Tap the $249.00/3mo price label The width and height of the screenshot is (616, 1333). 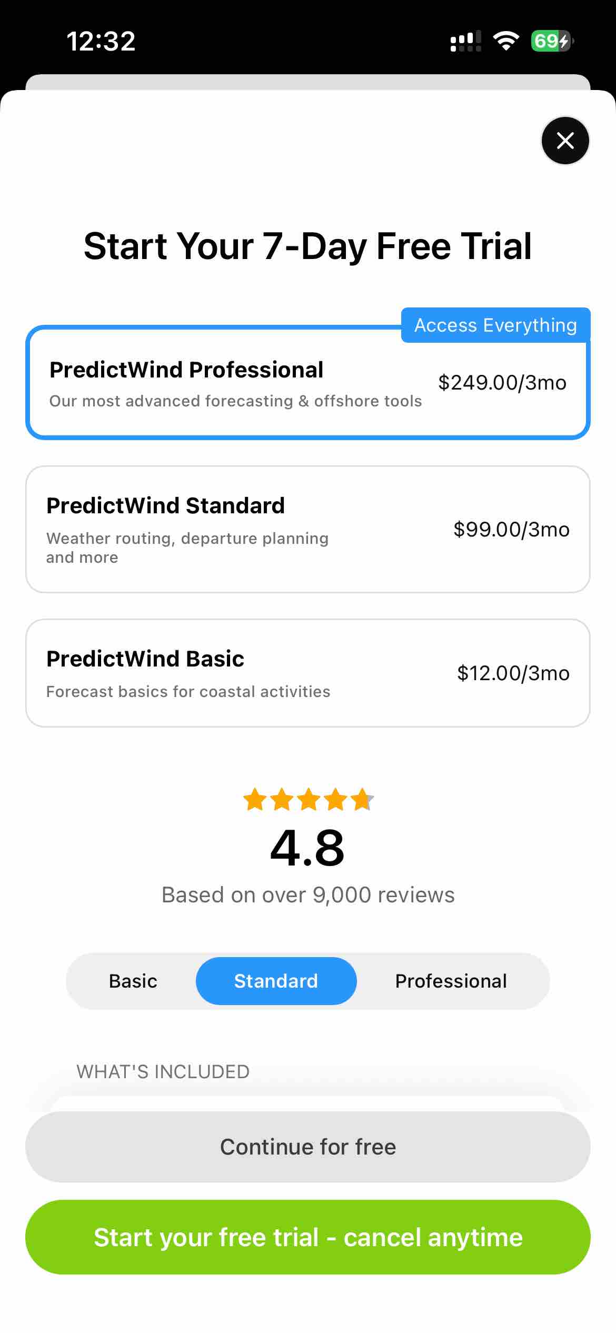coord(502,383)
